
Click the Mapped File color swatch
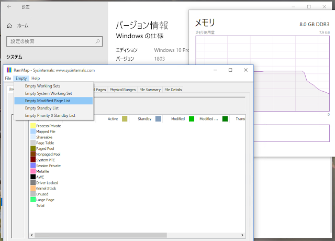(33, 132)
